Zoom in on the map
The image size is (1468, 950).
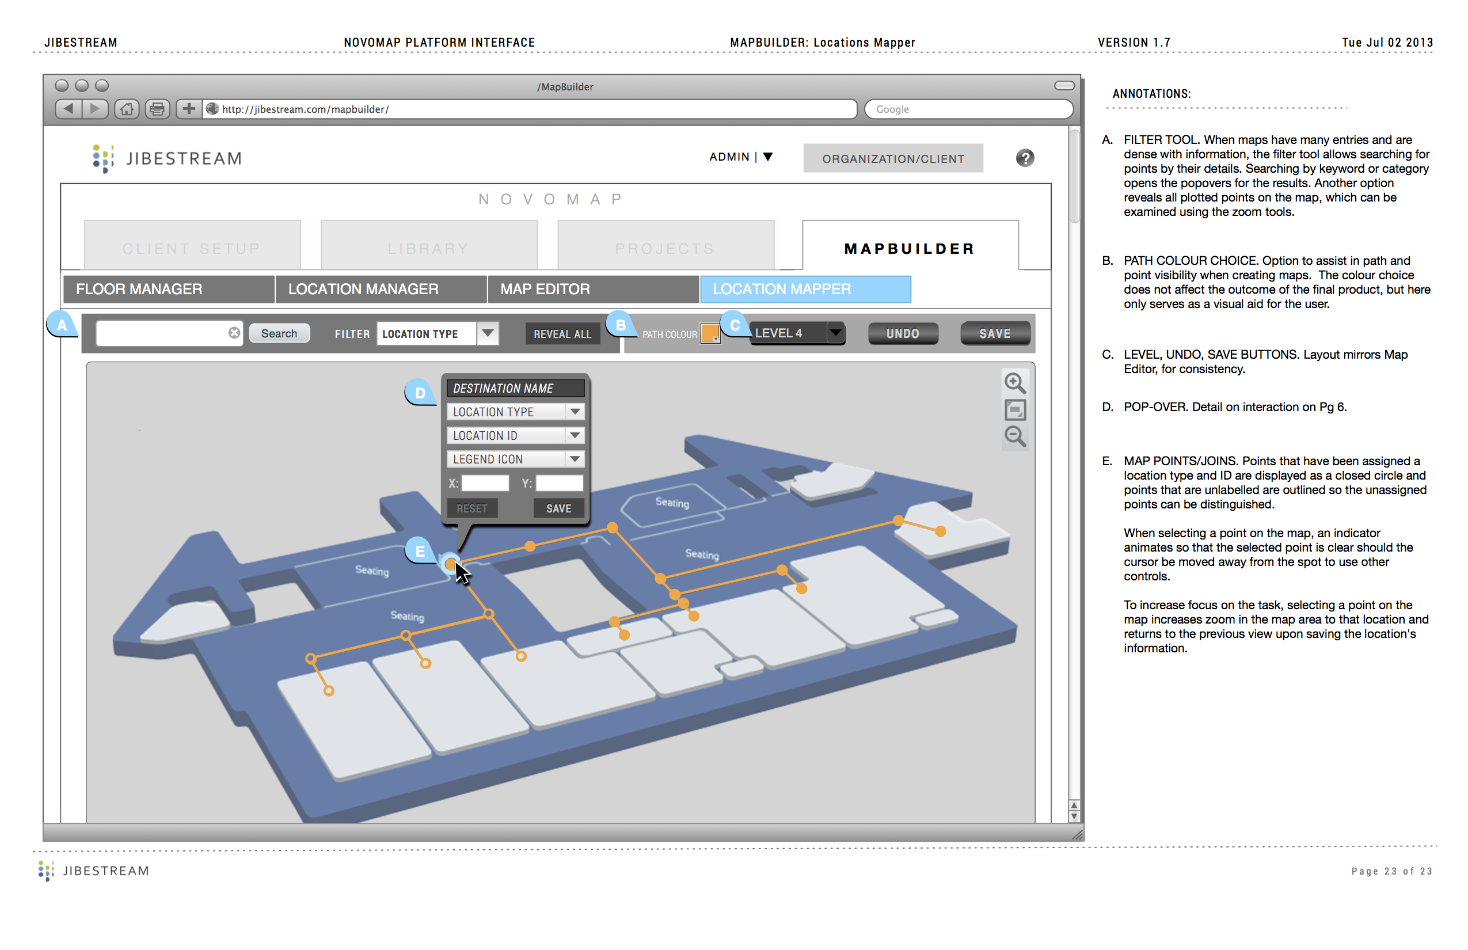(1014, 383)
